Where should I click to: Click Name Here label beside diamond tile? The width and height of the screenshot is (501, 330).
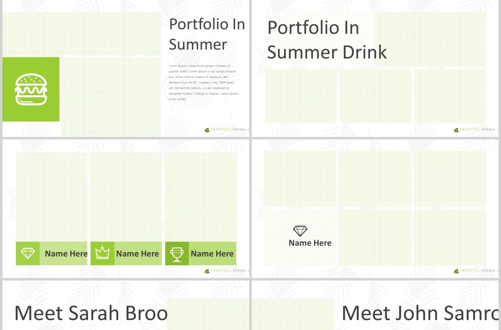coord(66,254)
